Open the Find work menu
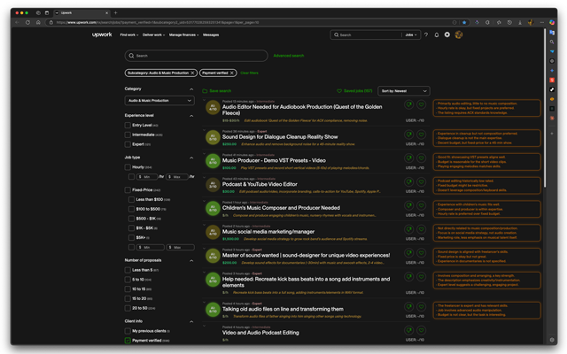Image resolution: width=567 pixels, height=354 pixels. (x=128, y=35)
